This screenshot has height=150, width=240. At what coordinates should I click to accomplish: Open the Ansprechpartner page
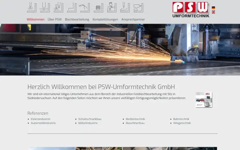[133, 20]
